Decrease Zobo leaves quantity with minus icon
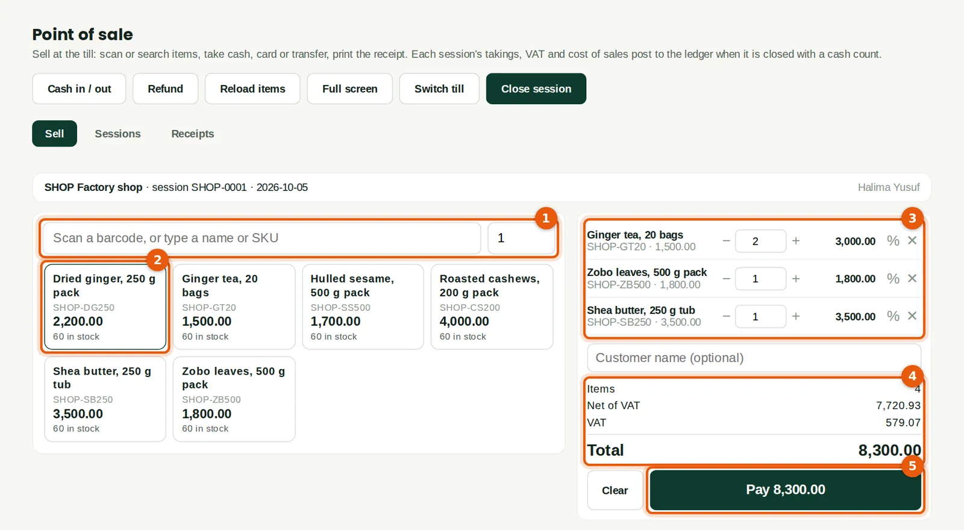Image resolution: width=964 pixels, height=530 pixels. coord(726,279)
